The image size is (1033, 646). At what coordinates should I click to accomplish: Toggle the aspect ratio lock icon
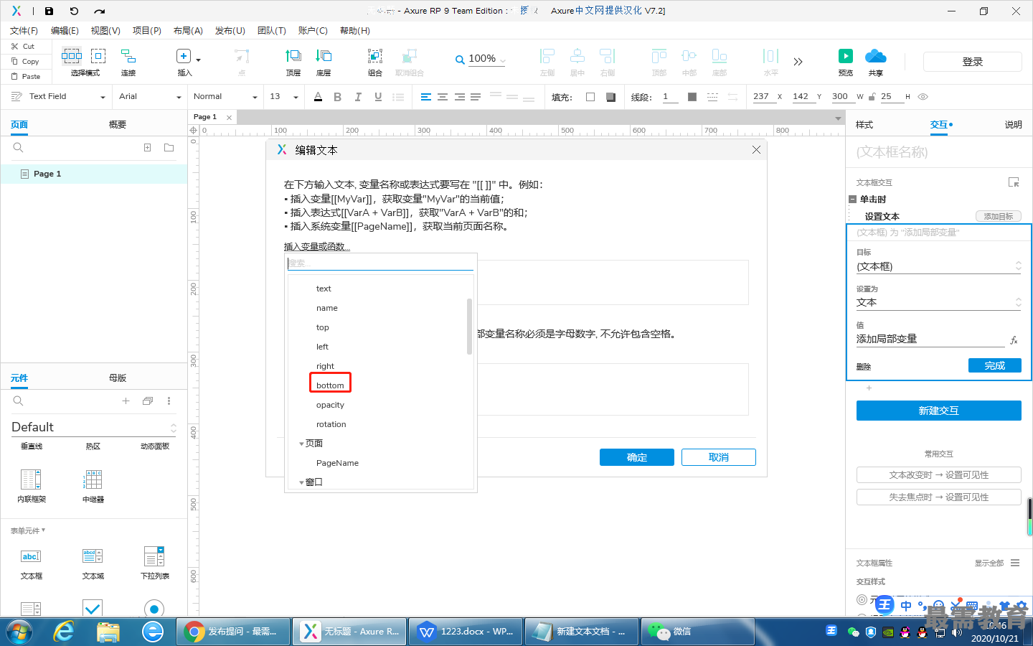click(x=872, y=97)
